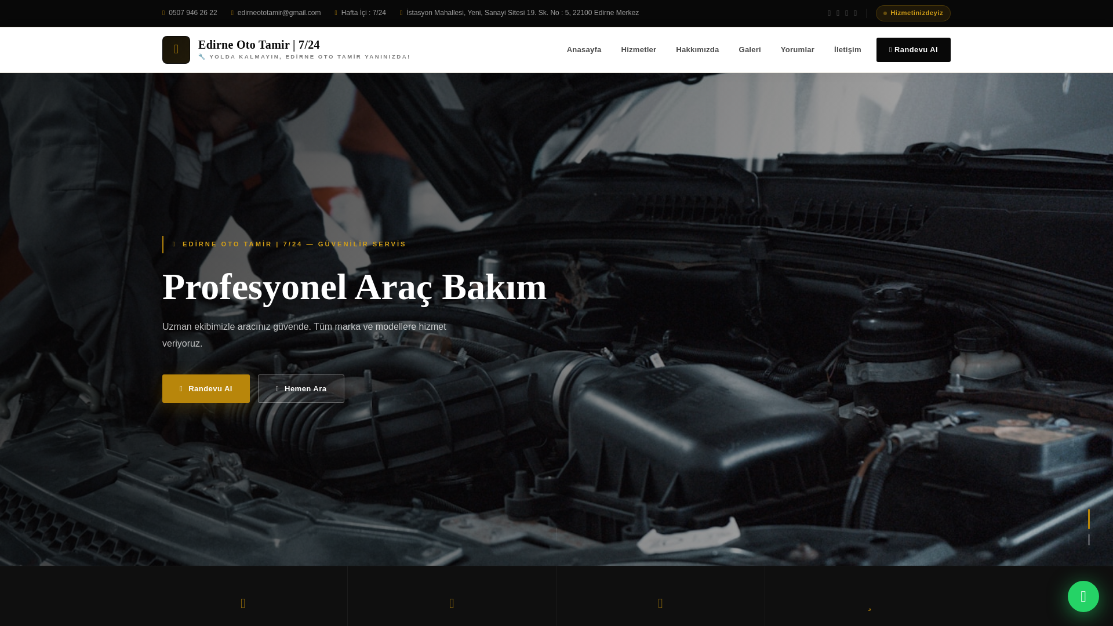Open the Hizmetler menu item
This screenshot has height=626, width=1113.
click(x=638, y=50)
